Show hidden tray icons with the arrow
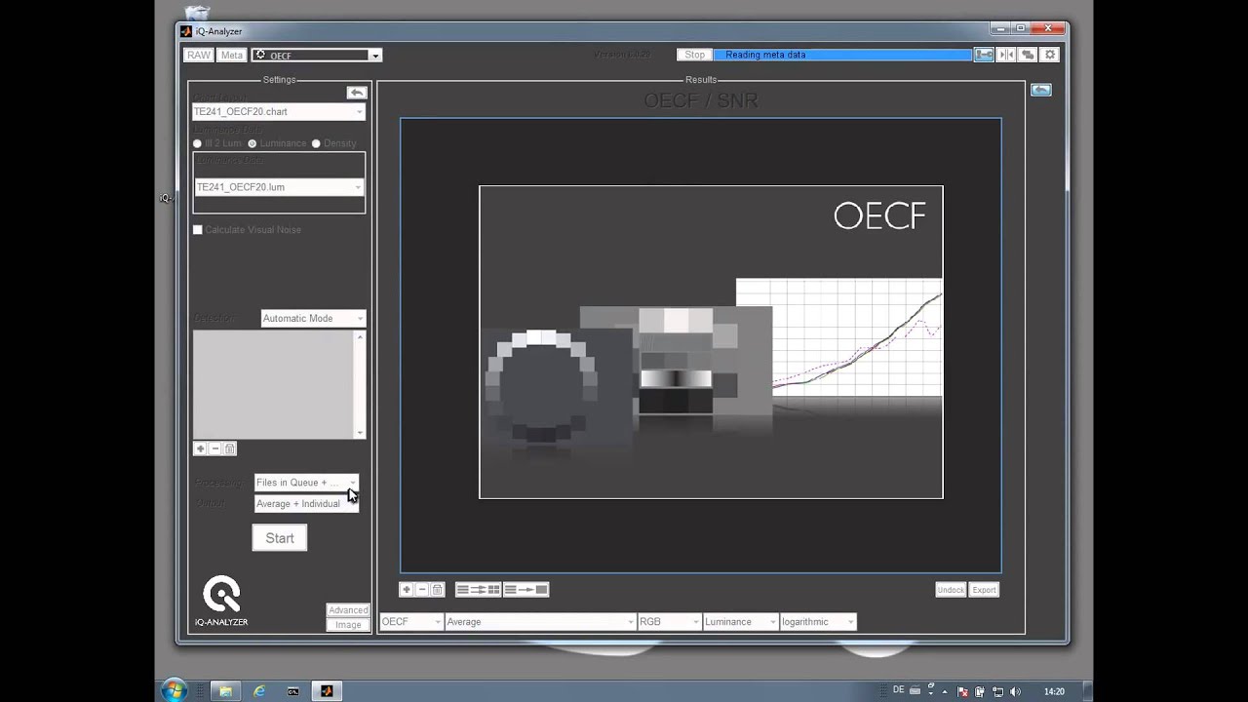The image size is (1248, 702). [x=944, y=691]
